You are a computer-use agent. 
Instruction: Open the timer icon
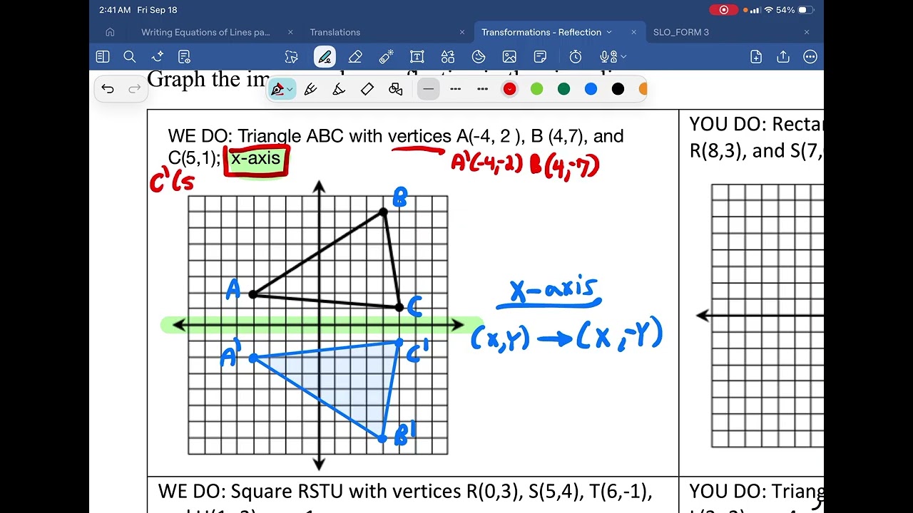point(576,57)
